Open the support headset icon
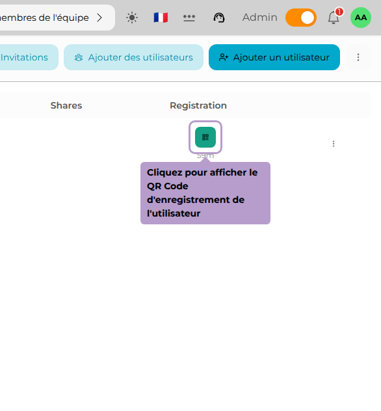This screenshot has width=381, height=411. [x=219, y=18]
